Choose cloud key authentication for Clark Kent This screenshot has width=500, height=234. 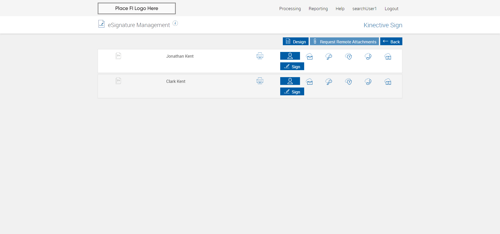(329, 82)
